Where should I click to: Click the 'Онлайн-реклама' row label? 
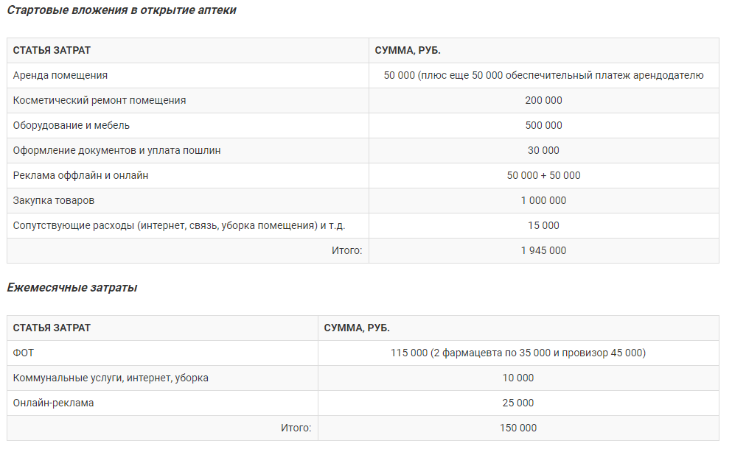[53, 403]
